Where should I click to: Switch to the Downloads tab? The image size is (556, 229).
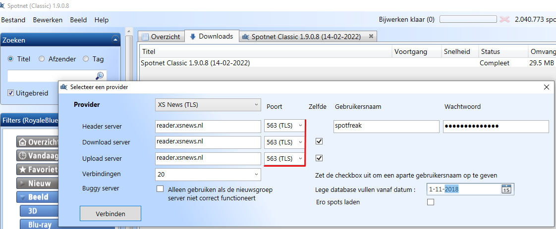(212, 36)
